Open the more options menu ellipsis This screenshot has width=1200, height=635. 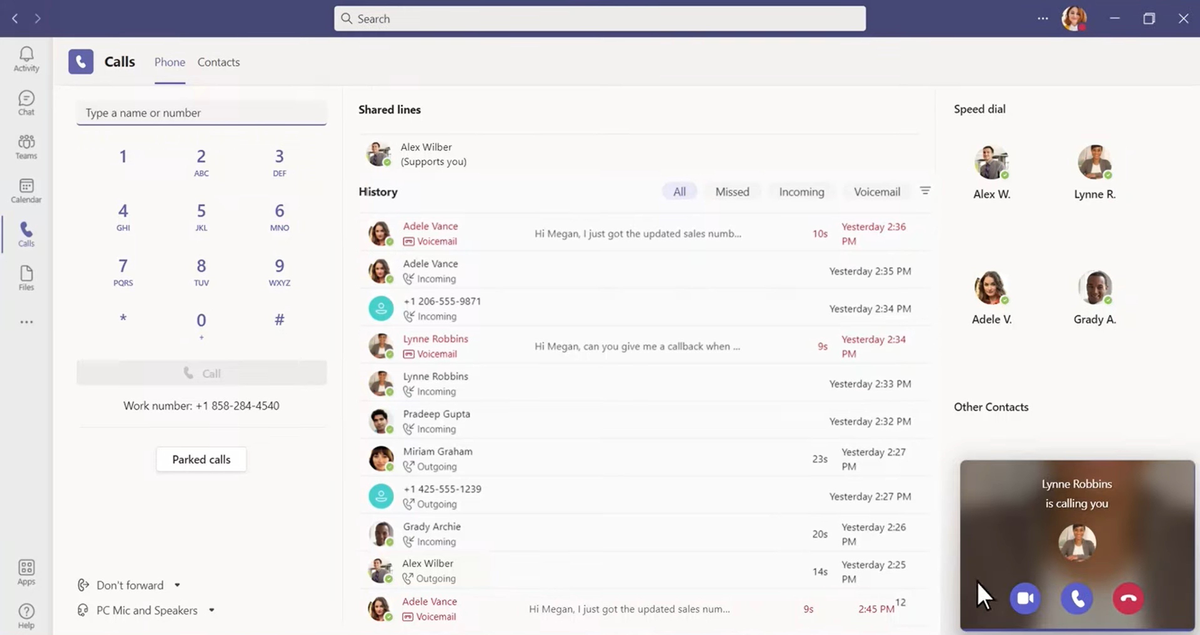(x=1042, y=18)
